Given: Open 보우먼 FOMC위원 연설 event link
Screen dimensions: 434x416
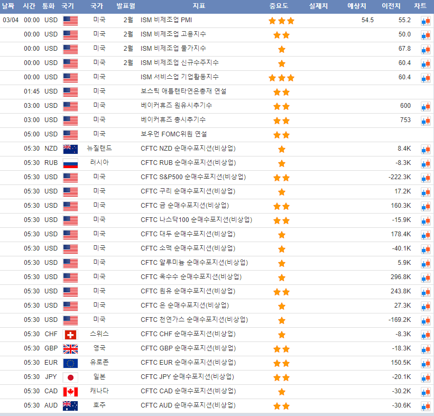Looking at the screenshot, I should point(174,134).
